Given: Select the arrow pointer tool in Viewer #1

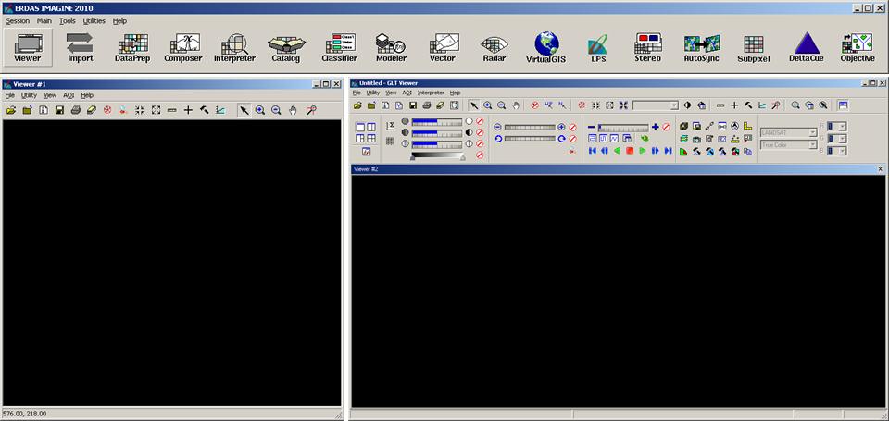Looking at the screenshot, I should click(x=244, y=110).
